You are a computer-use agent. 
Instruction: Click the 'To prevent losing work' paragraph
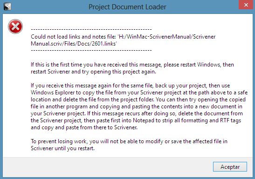[x=129, y=145]
